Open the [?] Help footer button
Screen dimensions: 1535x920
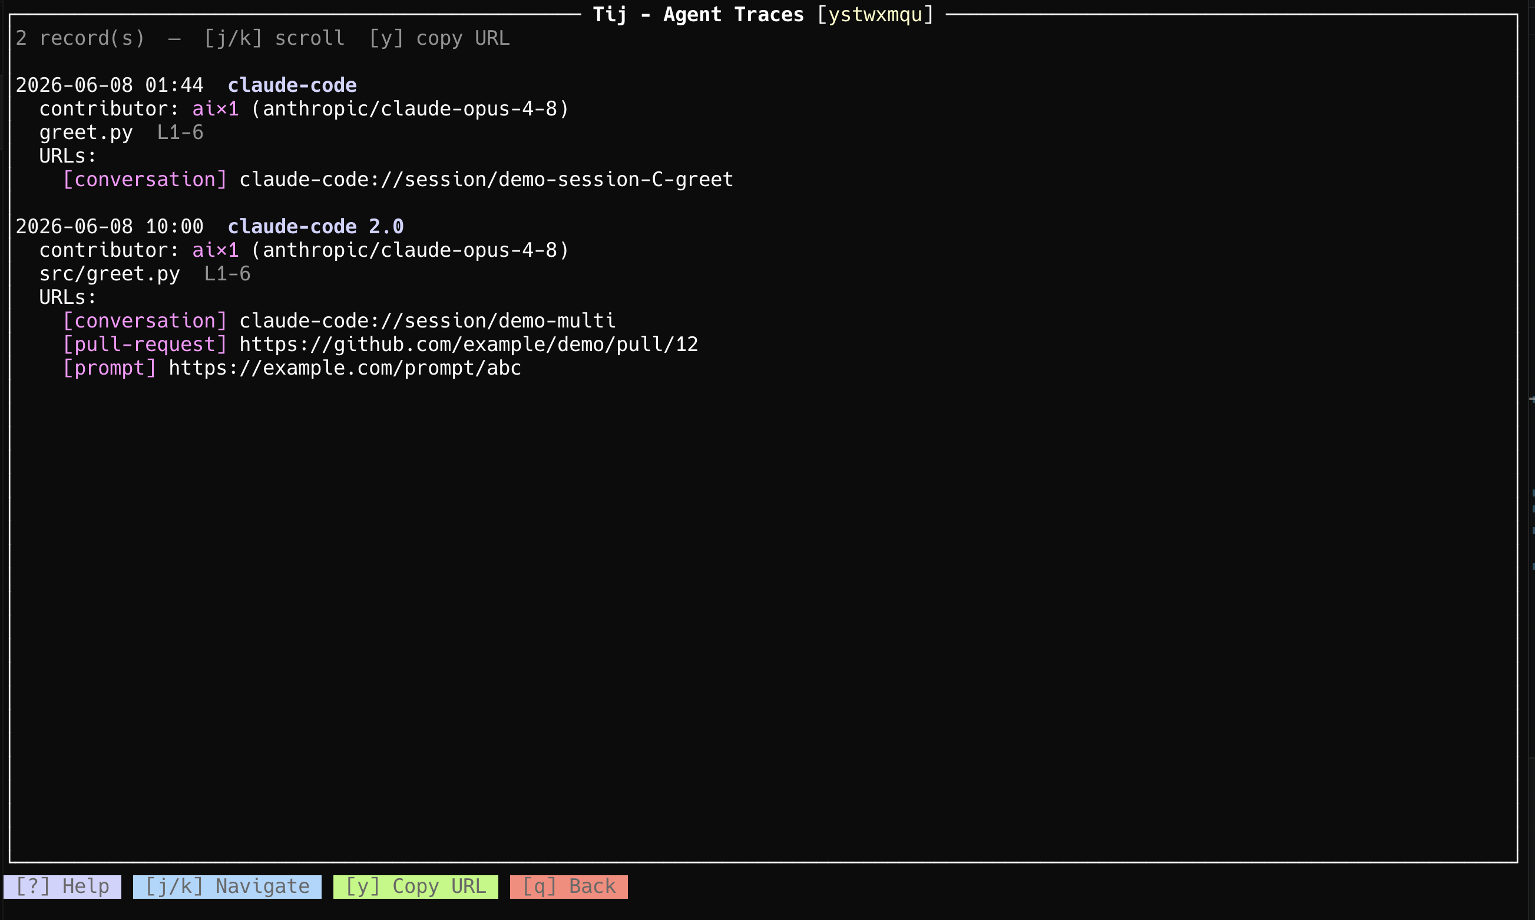pyautogui.click(x=62, y=886)
